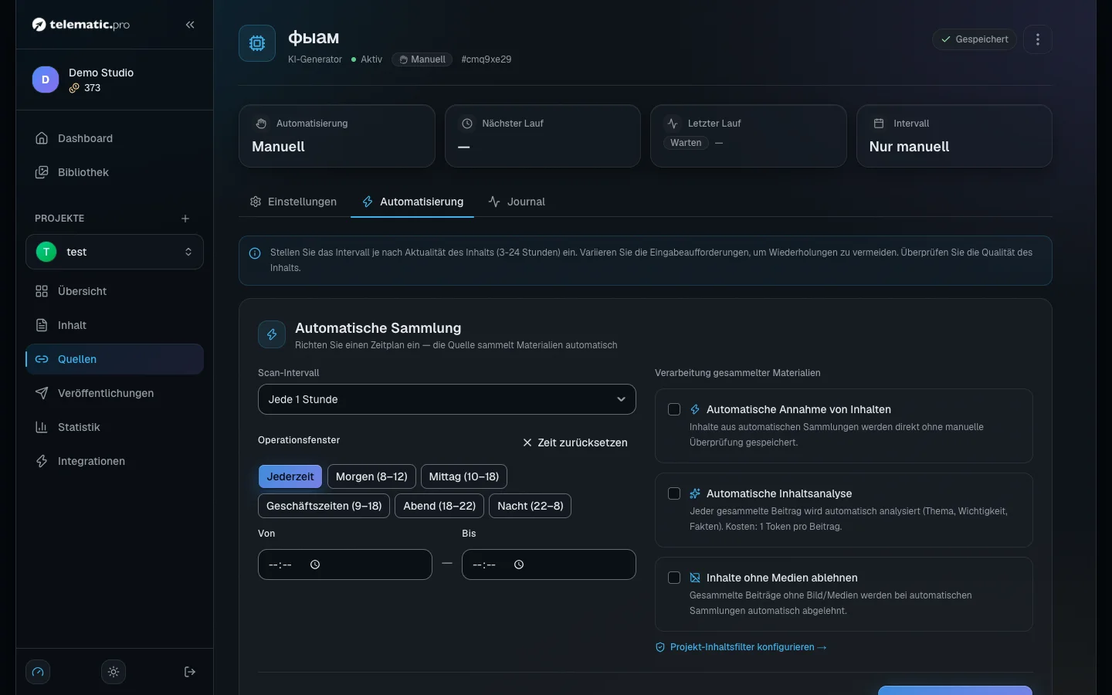This screenshot has width=1112, height=695.
Task: Click the info icon in the hint banner
Action: pos(255,253)
